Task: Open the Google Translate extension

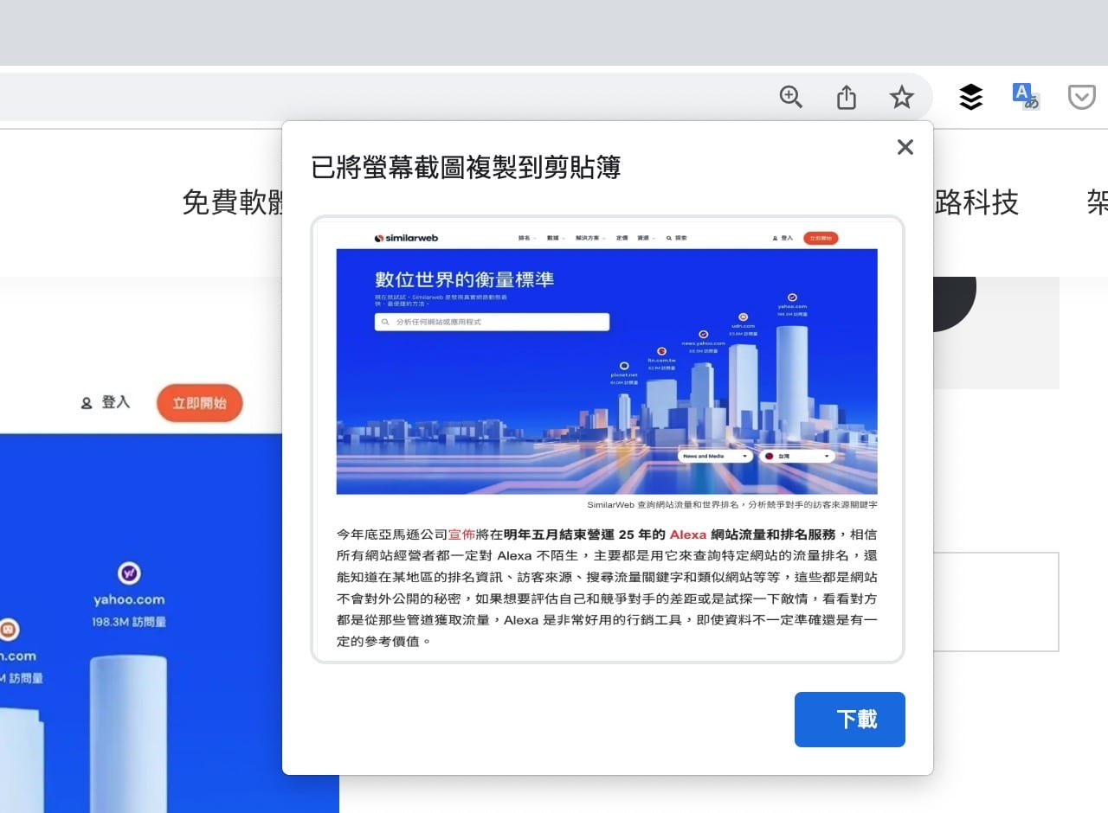Action: pos(1026,96)
